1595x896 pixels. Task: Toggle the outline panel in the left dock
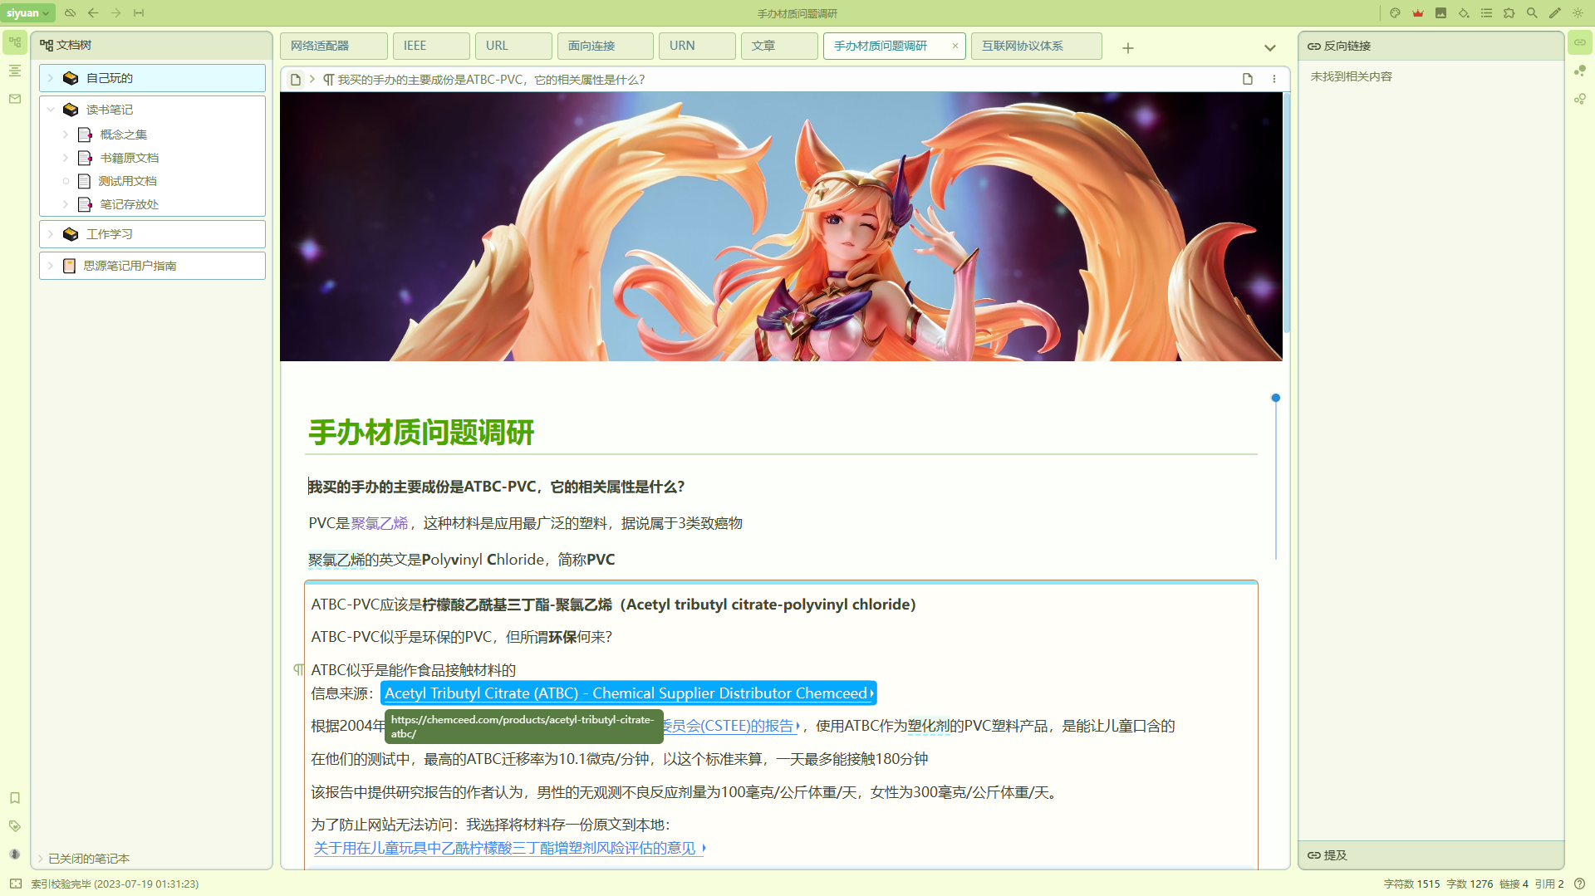15,71
